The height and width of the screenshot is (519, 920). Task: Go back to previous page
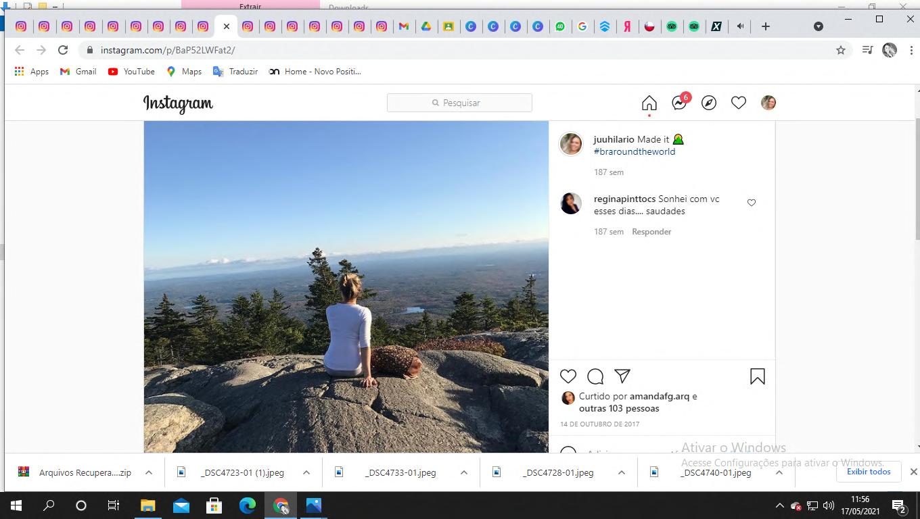(20, 50)
